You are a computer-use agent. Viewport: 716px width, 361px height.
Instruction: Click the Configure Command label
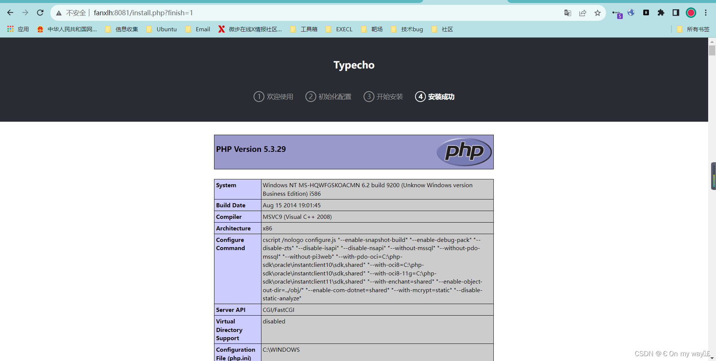coord(230,244)
